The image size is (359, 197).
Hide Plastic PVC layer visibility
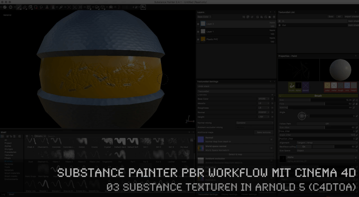pyautogui.click(x=198, y=39)
